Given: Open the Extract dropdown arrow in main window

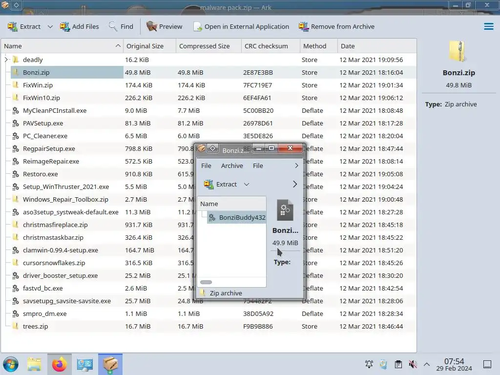Looking at the screenshot, I should pos(50,26).
